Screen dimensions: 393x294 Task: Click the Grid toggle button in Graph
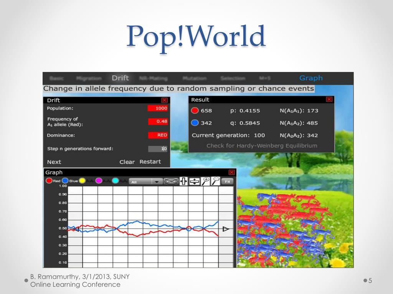coord(171,181)
